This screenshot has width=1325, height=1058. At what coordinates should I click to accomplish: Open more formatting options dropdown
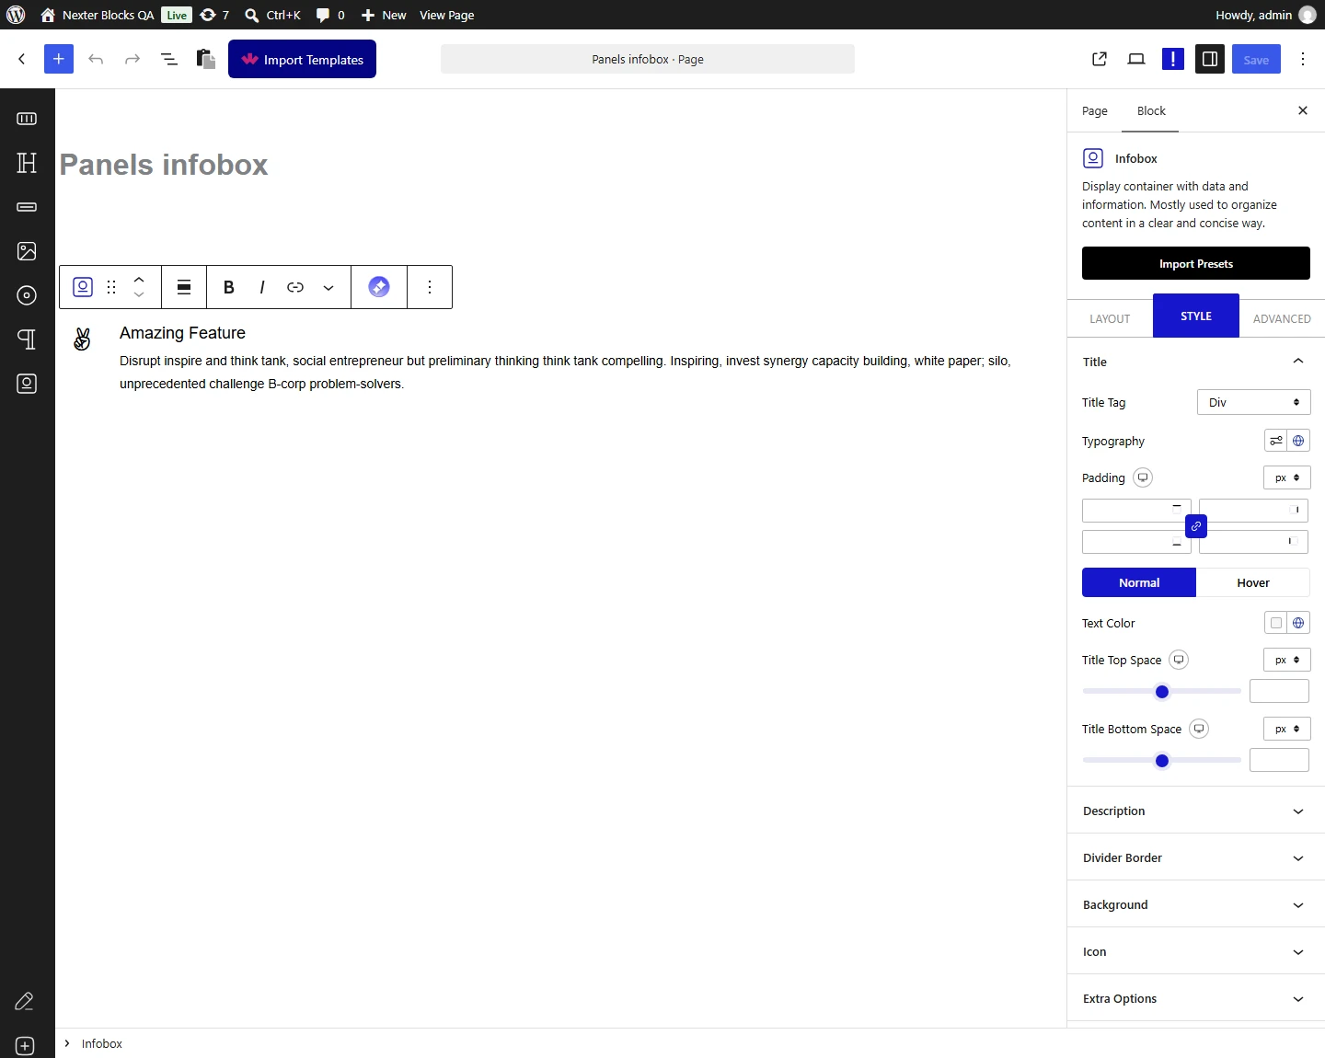pos(328,287)
